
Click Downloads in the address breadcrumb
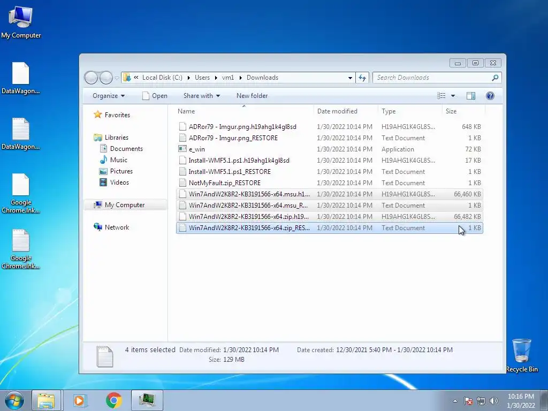tap(262, 78)
